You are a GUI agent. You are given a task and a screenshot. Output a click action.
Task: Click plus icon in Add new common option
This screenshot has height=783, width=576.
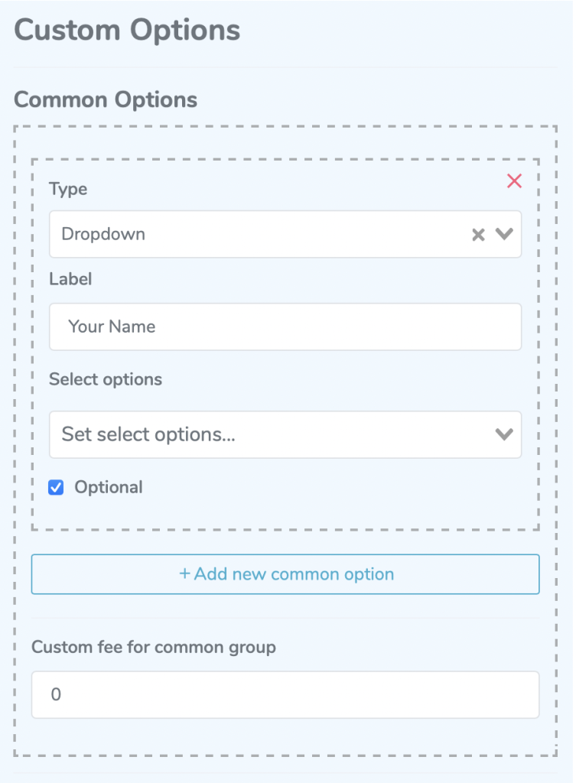(x=184, y=573)
